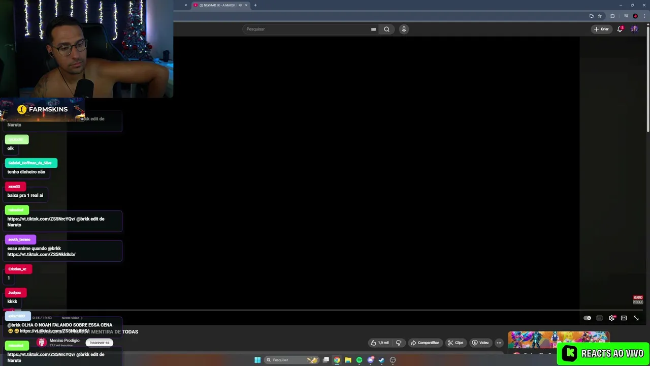Open File Explorer from the taskbar
The height and width of the screenshot is (366, 650).
click(x=348, y=360)
